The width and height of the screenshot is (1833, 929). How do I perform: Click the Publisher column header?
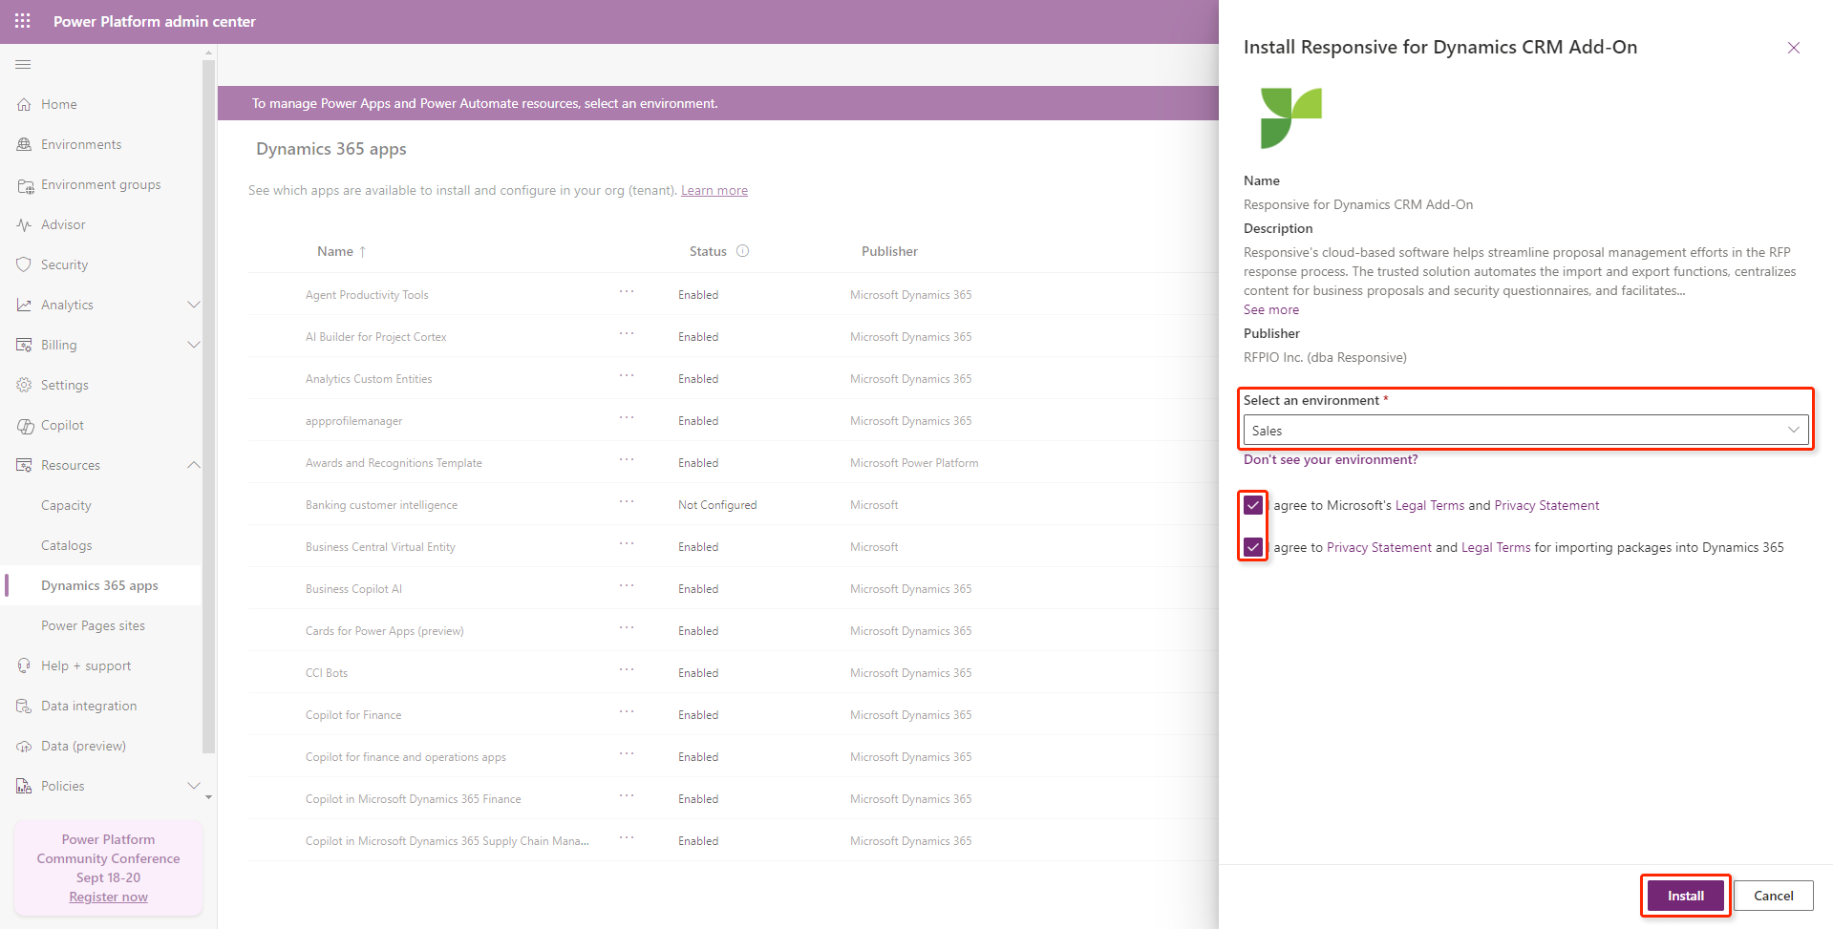[x=889, y=251]
